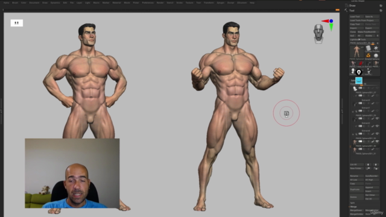
Task: Open the Transform menu
Action: (x=209, y=2)
